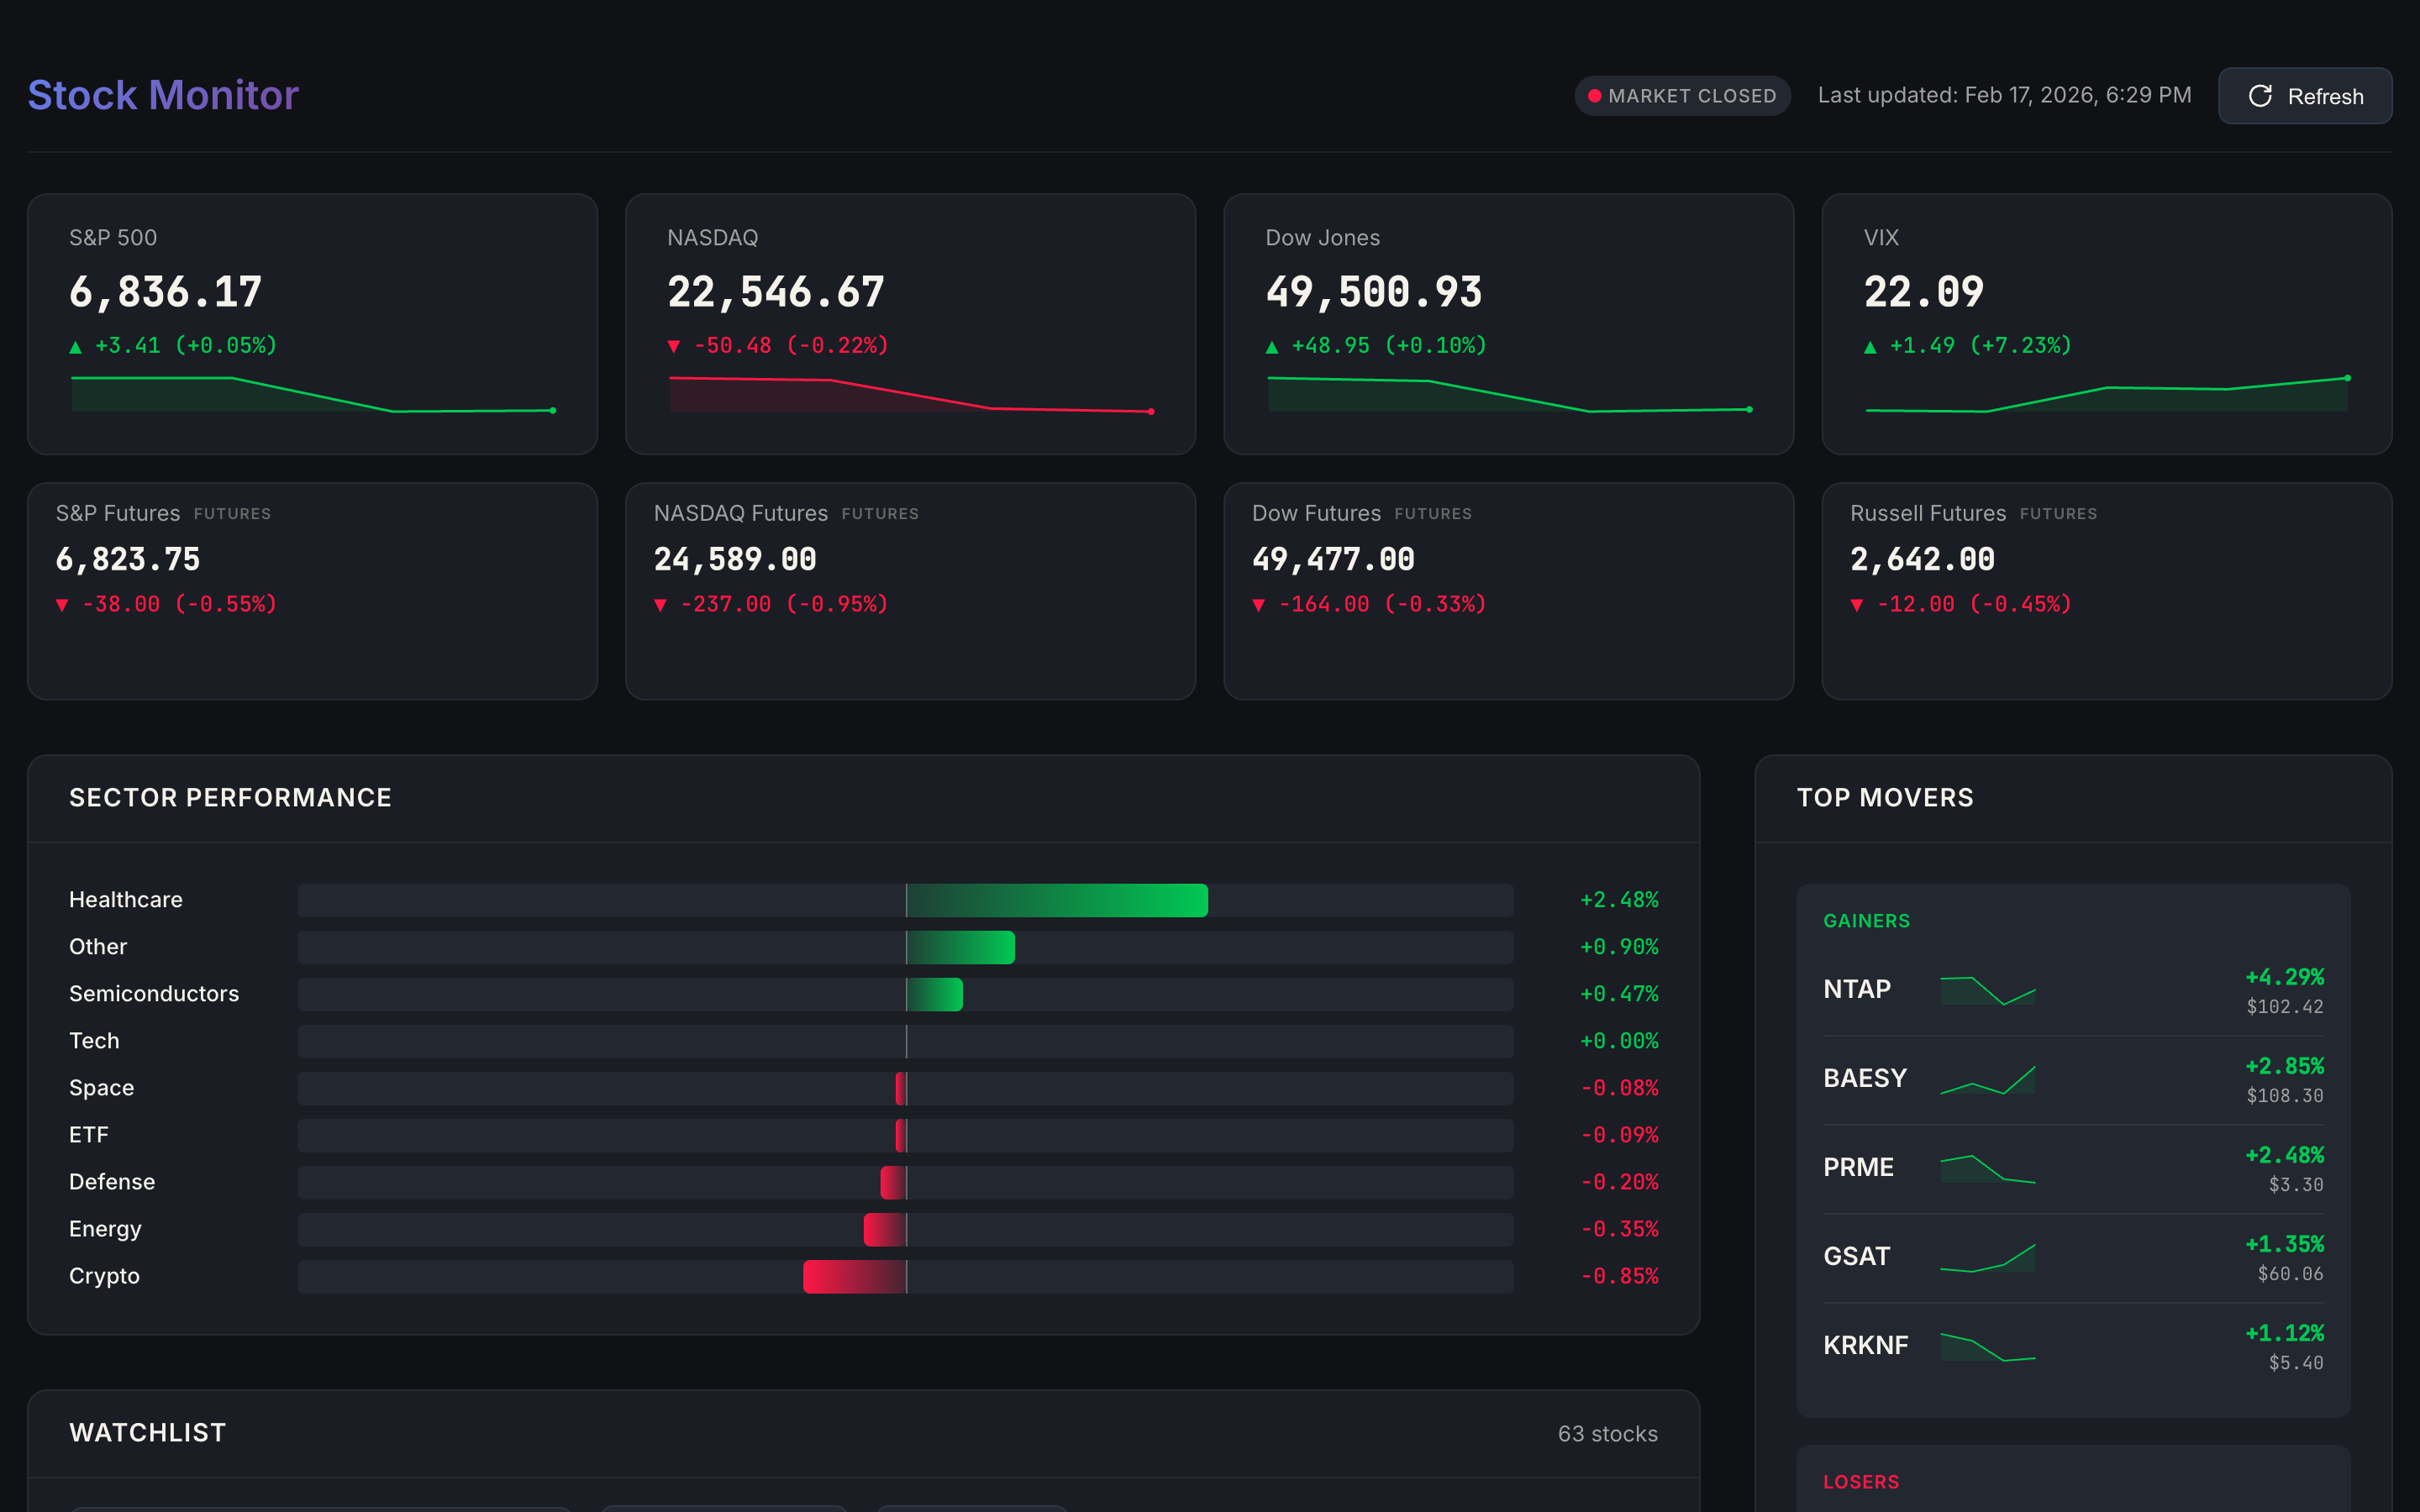Click the up arrow beside S&P 500 change
The width and height of the screenshot is (2420, 1512).
coord(76,345)
